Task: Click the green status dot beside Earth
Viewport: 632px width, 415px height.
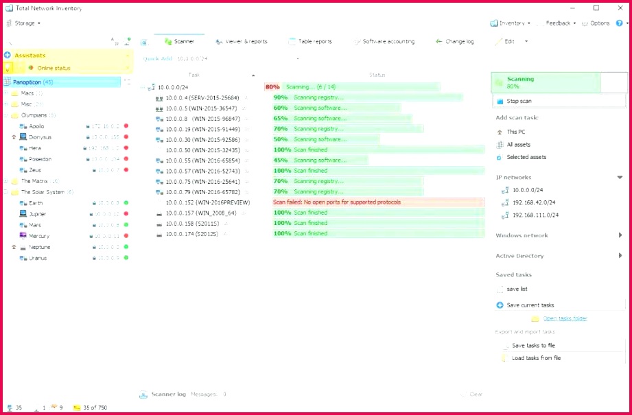Action: tap(126, 202)
